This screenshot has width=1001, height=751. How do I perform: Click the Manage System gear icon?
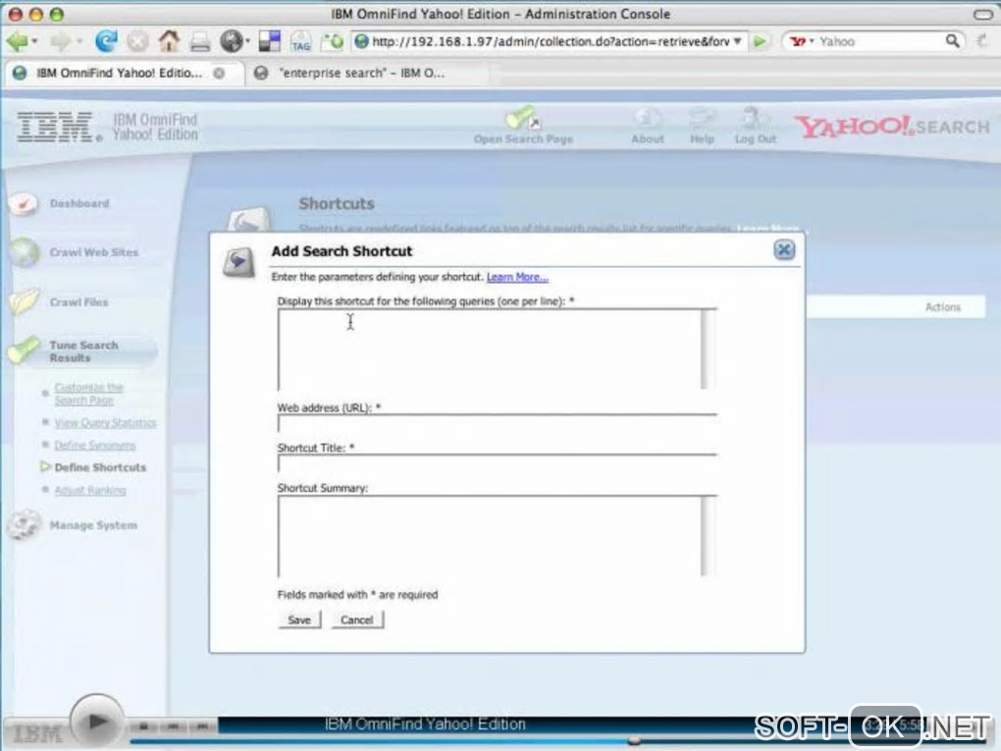point(25,525)
